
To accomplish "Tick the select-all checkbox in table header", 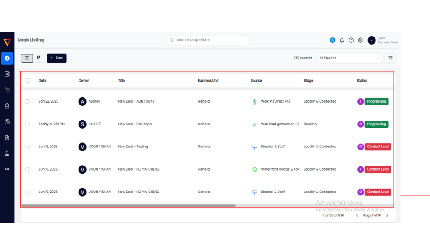I will click(x=28, y=81).
